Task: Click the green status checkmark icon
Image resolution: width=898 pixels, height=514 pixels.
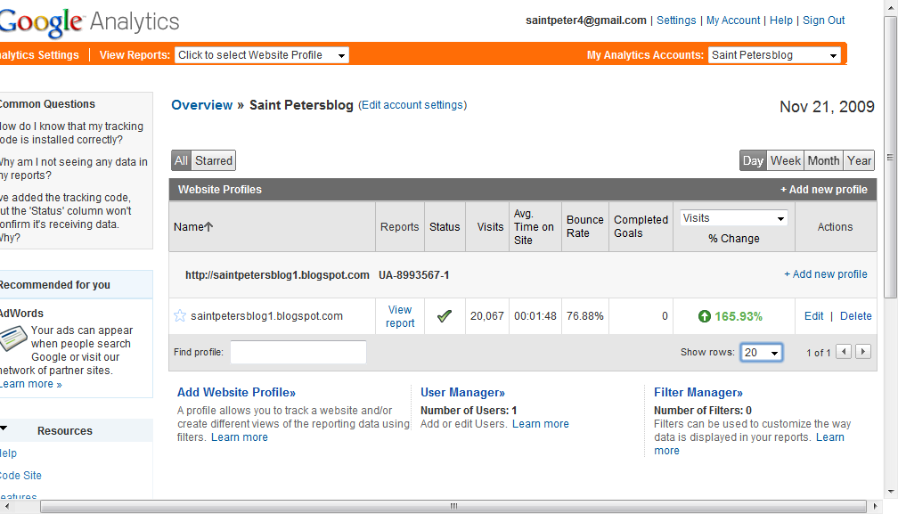Action: click(445, 316)
